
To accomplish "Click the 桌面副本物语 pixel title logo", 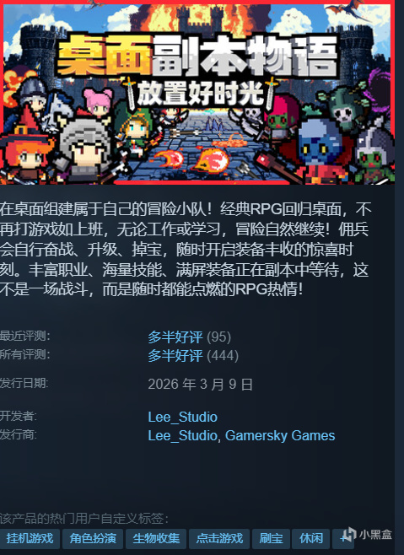I will [197, 55].
